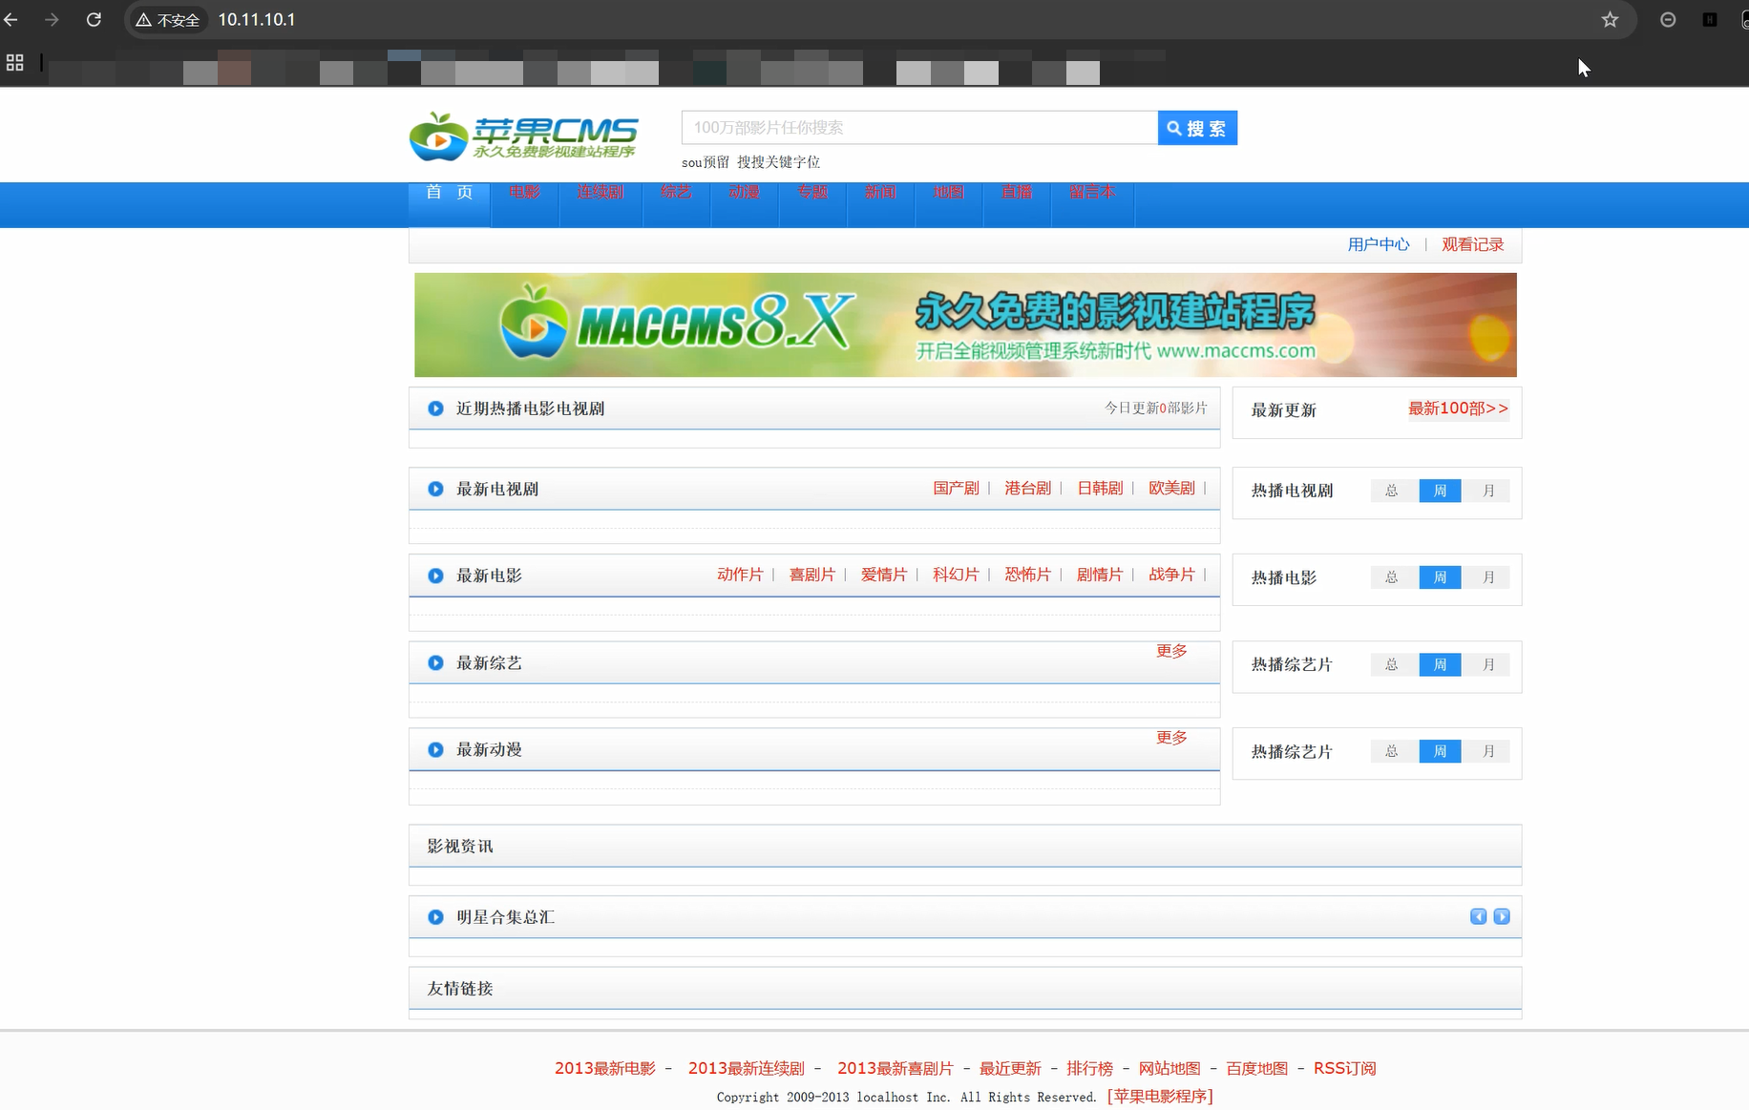The height and width of the screenshot is (1110, 1749).
Task: Open 观看记录 viewing history
Action: coord(1473,244)
